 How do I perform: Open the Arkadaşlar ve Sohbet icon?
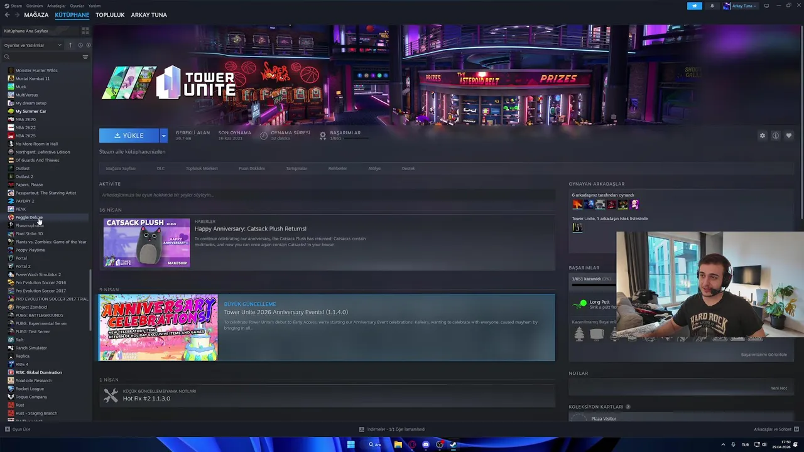(795, 429)
